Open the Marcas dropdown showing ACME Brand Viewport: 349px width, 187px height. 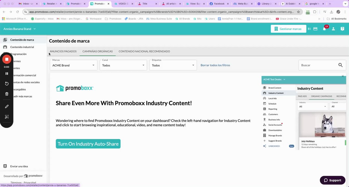[74, 65]
